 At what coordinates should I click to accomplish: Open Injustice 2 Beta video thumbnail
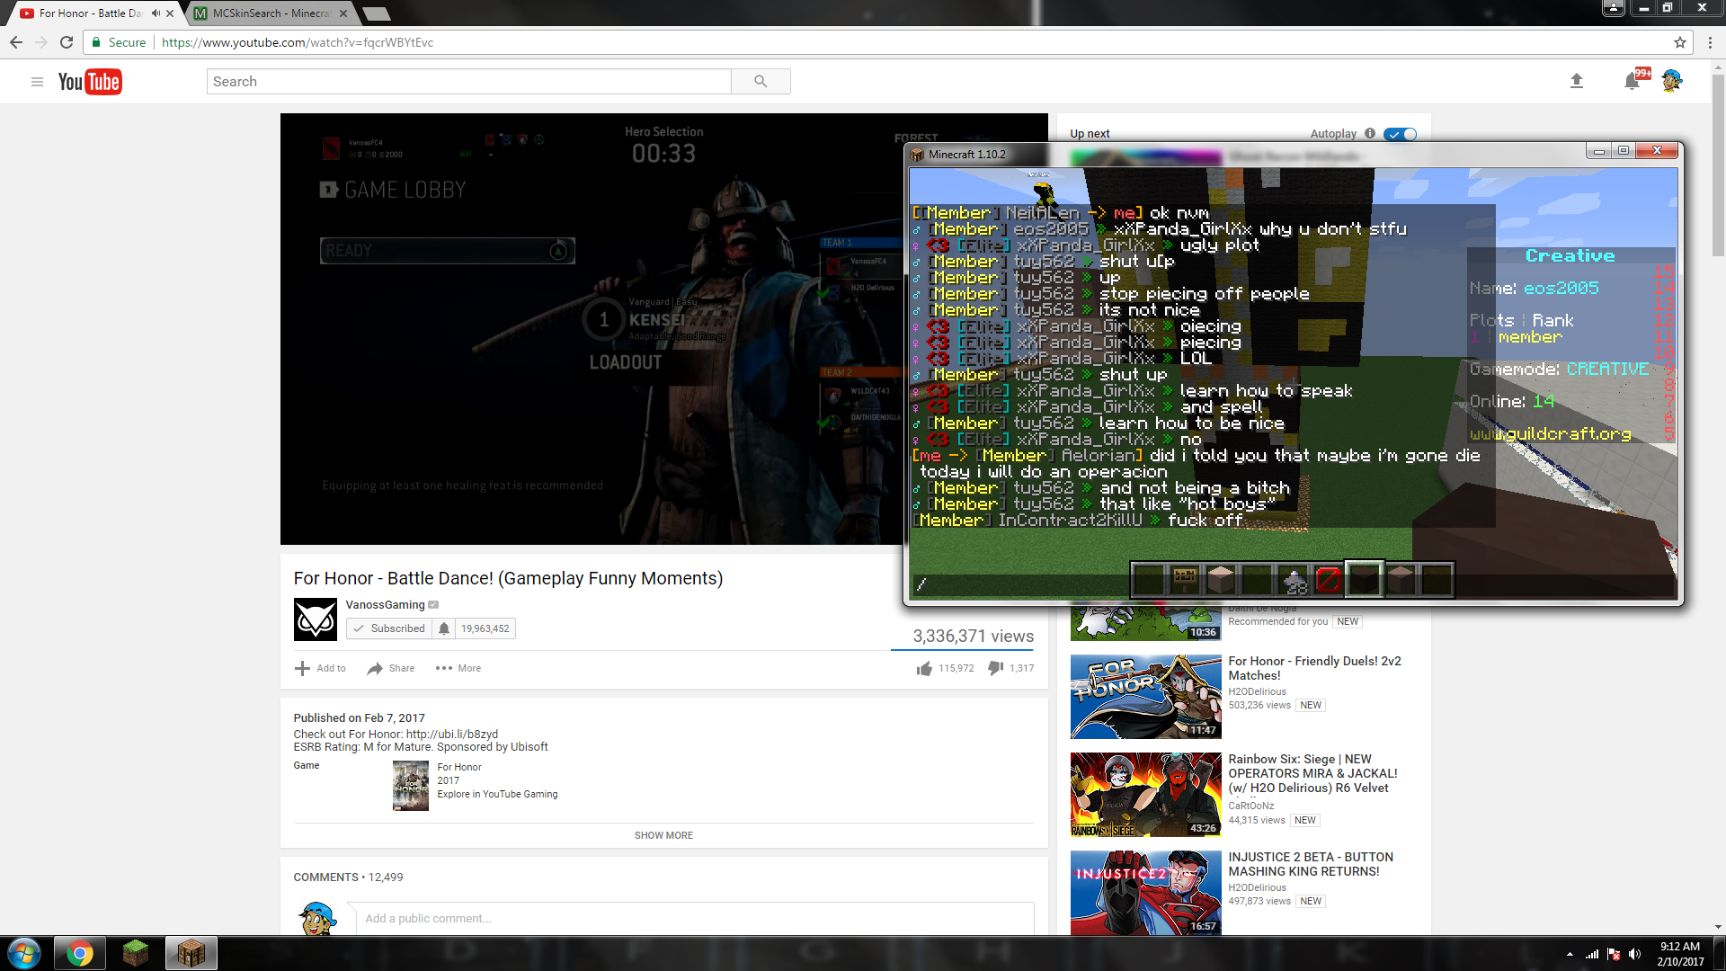coord(1145,893)
